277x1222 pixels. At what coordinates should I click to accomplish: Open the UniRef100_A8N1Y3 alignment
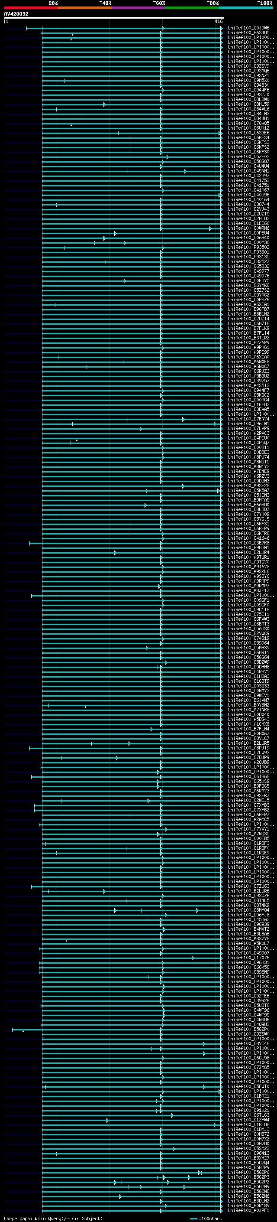(x=248, y=466)
